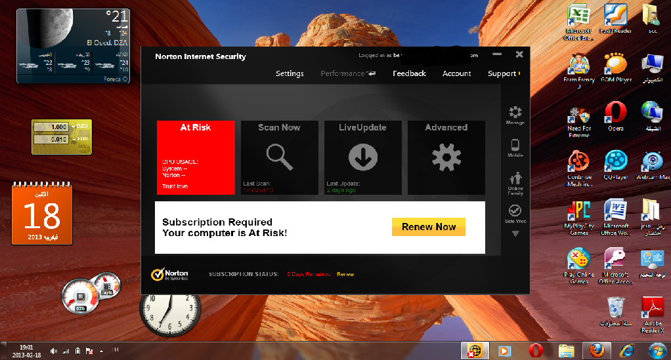Expand the Norton sidebar down arrow
This screenshot has height=360, width=671.
[x=515, y=234]
